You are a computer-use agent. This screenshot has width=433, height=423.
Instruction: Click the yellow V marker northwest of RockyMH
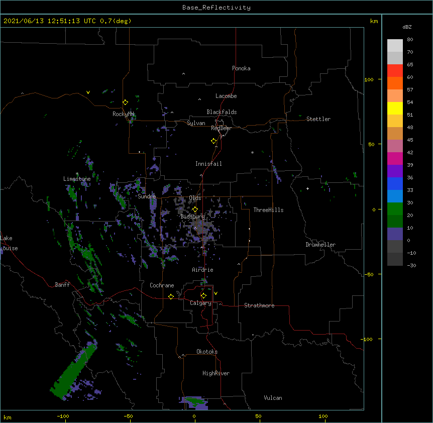(88, 92)
